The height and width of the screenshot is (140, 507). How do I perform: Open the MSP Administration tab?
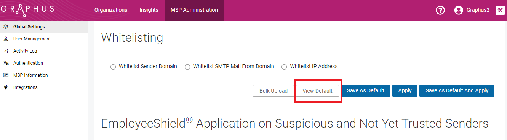(194, 10)
